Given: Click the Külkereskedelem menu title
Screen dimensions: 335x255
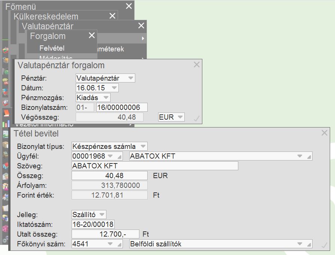Looking at the screenshot, I should click(46, 16).
